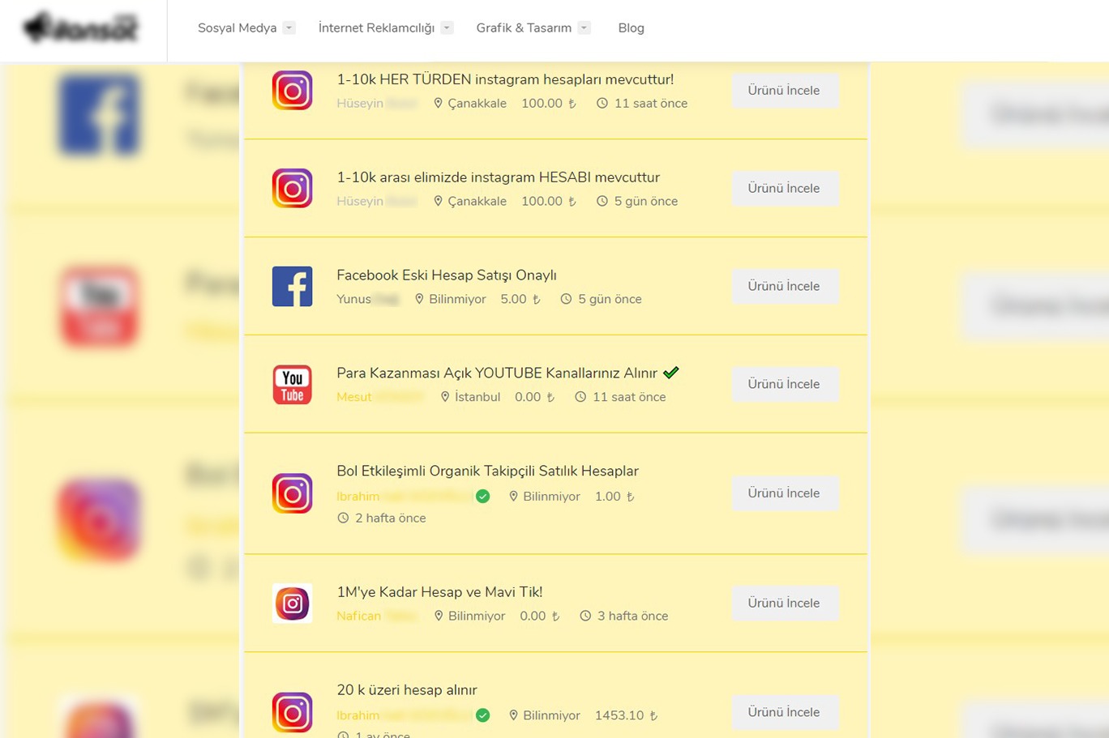The width and height of the screenshot is (1109, 738).
Task: Open 'Bol Etkileşimli Organik Takipçili' listing title
Action: (x=487, y=471)
